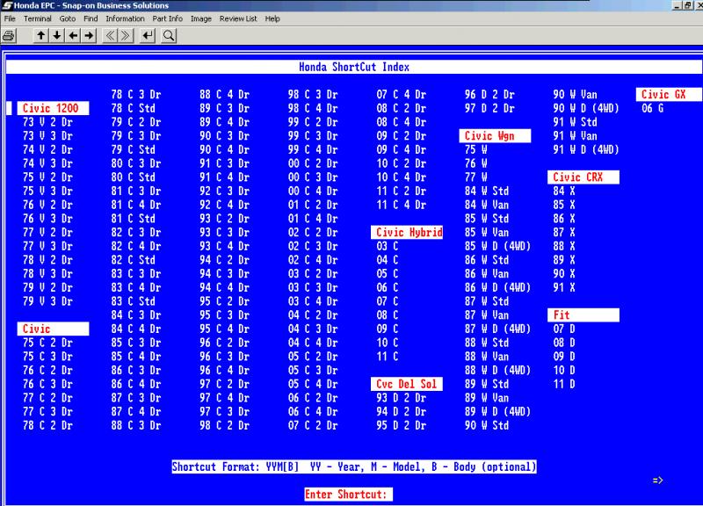The height and width of the screenshot is (506, 703).
Task: Select the Cvc Del Sol heading
Action: pos(407,384)
